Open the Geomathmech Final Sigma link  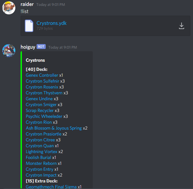click(x=51, y=187)
